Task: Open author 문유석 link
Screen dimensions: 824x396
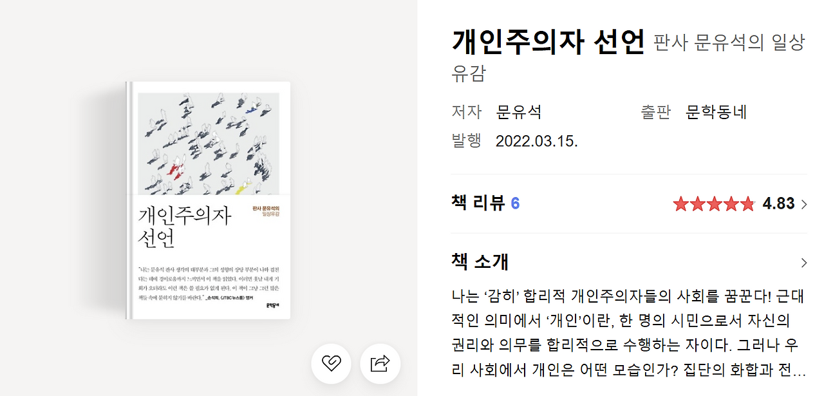Action: click(519, 112)
